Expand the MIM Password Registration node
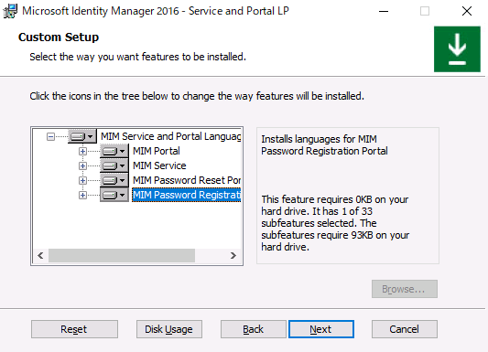 [82, 195]
